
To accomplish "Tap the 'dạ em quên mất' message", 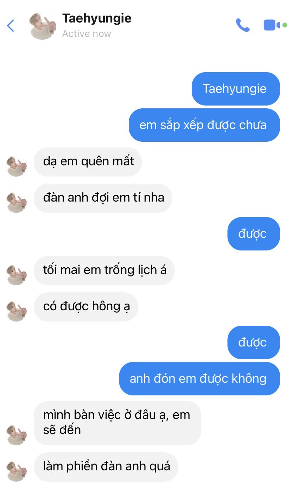I will click(88, 162).
